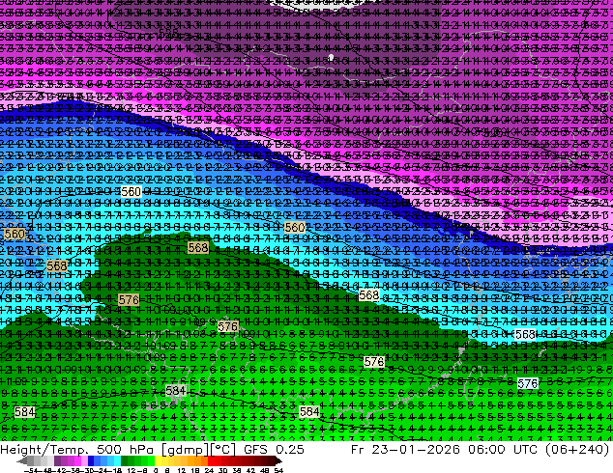Screen dimensions: 613x473
Task: Select the "[°C]" temperature unit label
Action: click(223, 450)
